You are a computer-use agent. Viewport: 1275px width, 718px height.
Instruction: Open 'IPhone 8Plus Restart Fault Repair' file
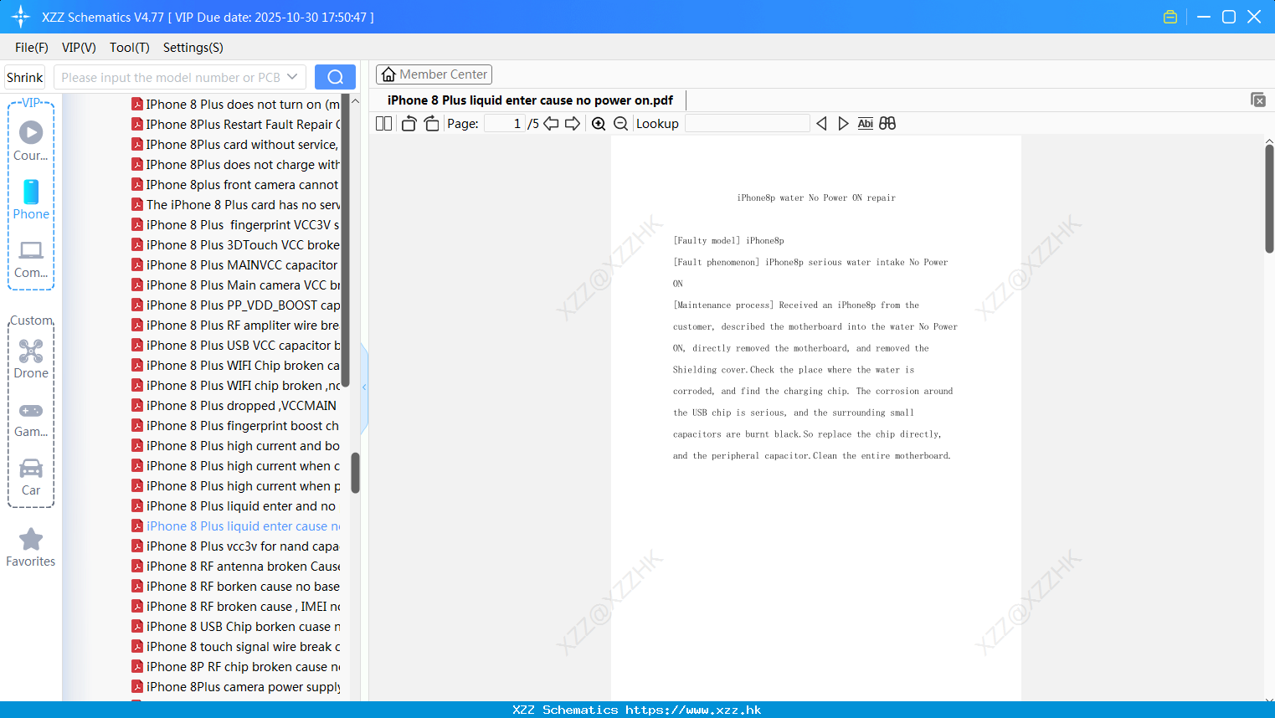coord(235,125)
